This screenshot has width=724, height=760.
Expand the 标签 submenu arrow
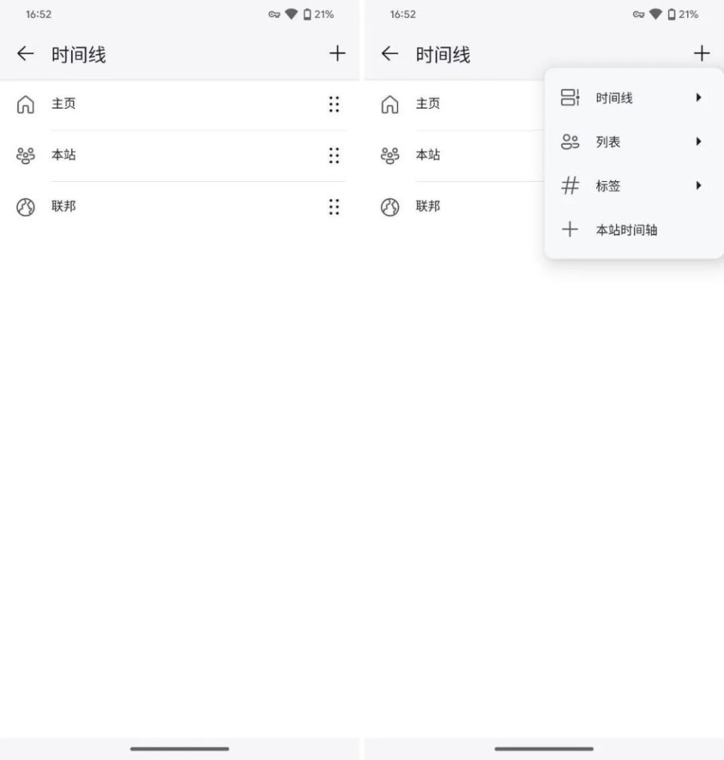(x=698, y=186)
